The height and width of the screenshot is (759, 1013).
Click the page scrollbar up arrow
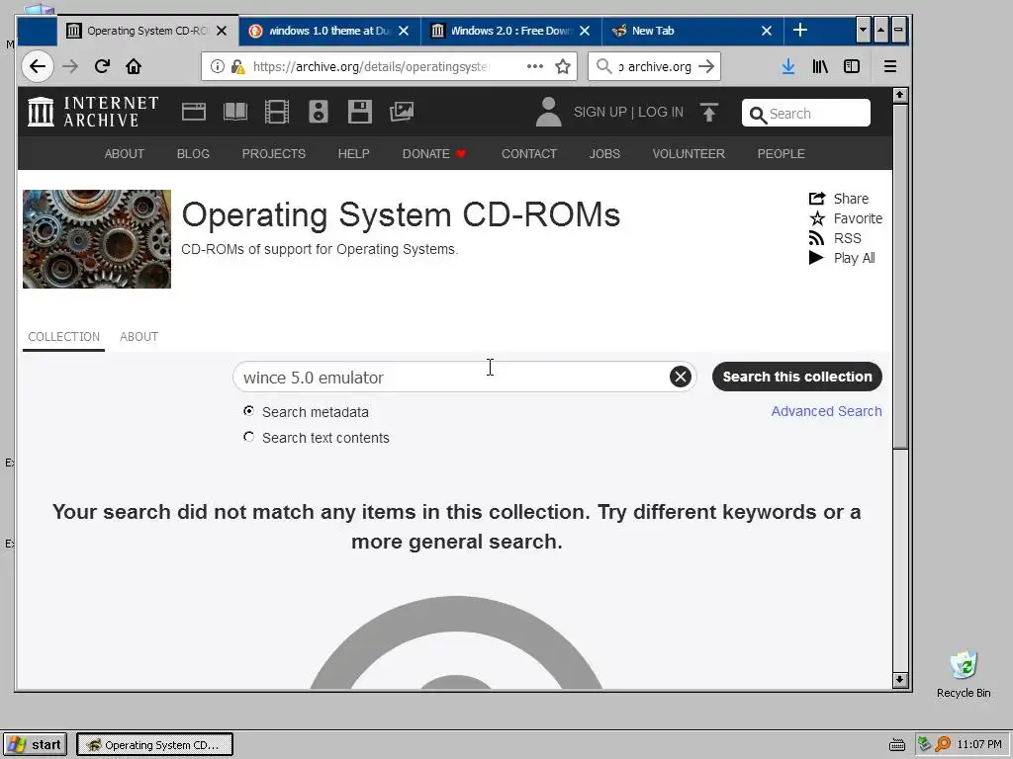[x=900, y=96]
